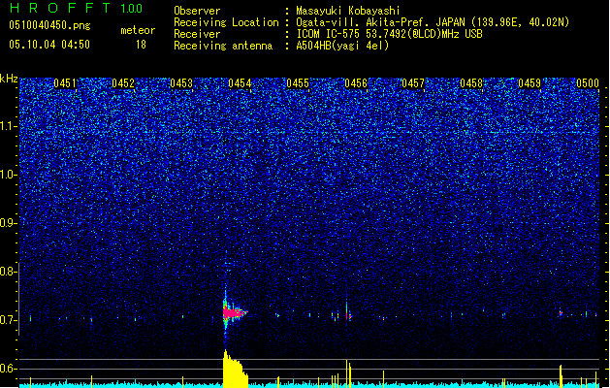610x388 pixels.
Task: Click the 0452 time marker
Action: (123, 83)
